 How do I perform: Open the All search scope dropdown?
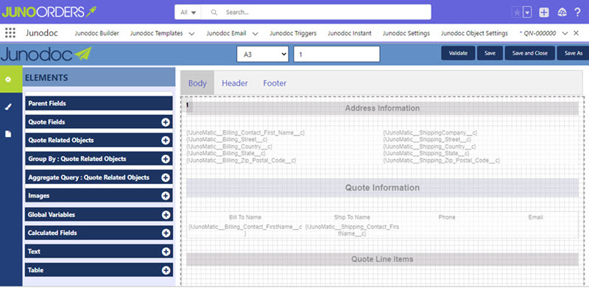(x=188, y=13)
